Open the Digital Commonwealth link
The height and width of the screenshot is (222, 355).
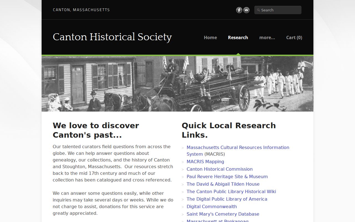click(212, 206)
